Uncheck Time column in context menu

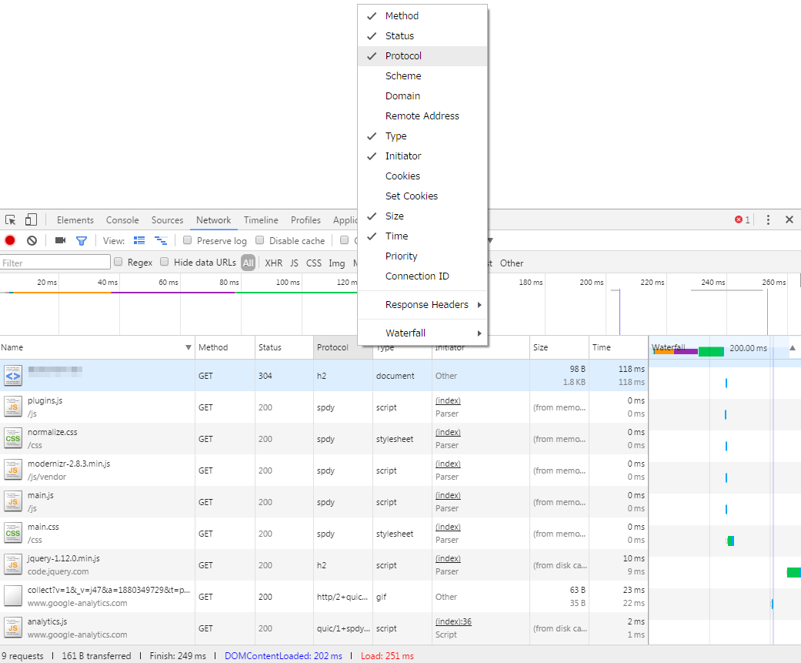(422, 236)
